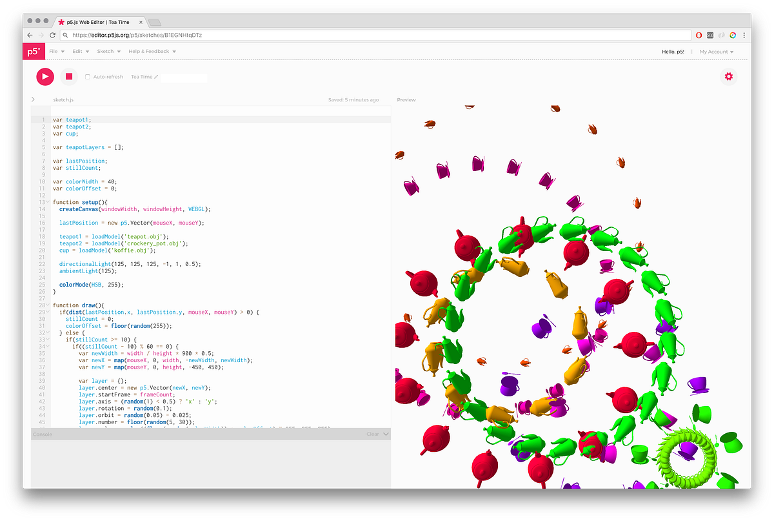
Task: Open the red extension icon in the toolbar
Action: 699,35
